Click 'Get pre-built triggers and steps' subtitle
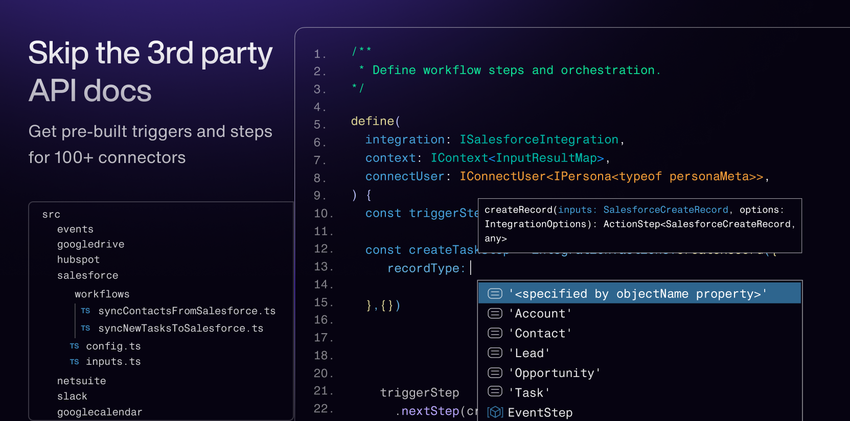The height and width of the screenshot is (421, 850). (x=150, y=132)
